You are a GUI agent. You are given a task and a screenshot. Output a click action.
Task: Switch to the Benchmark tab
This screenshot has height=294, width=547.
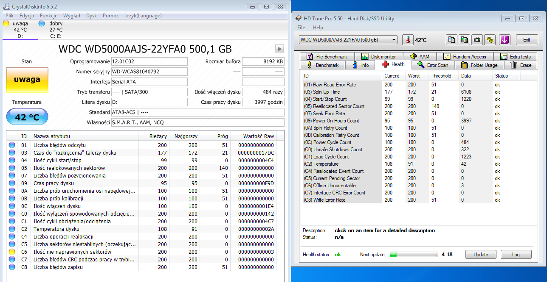pos(322,65)
